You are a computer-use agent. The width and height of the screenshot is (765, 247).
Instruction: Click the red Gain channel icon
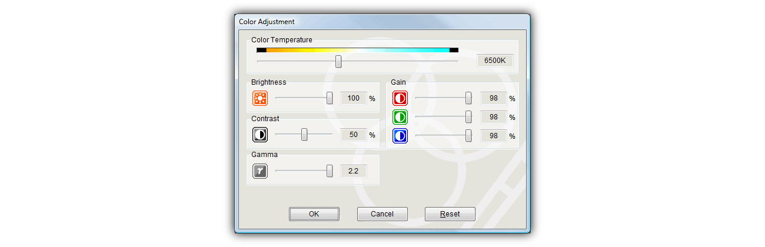point(400,98)
